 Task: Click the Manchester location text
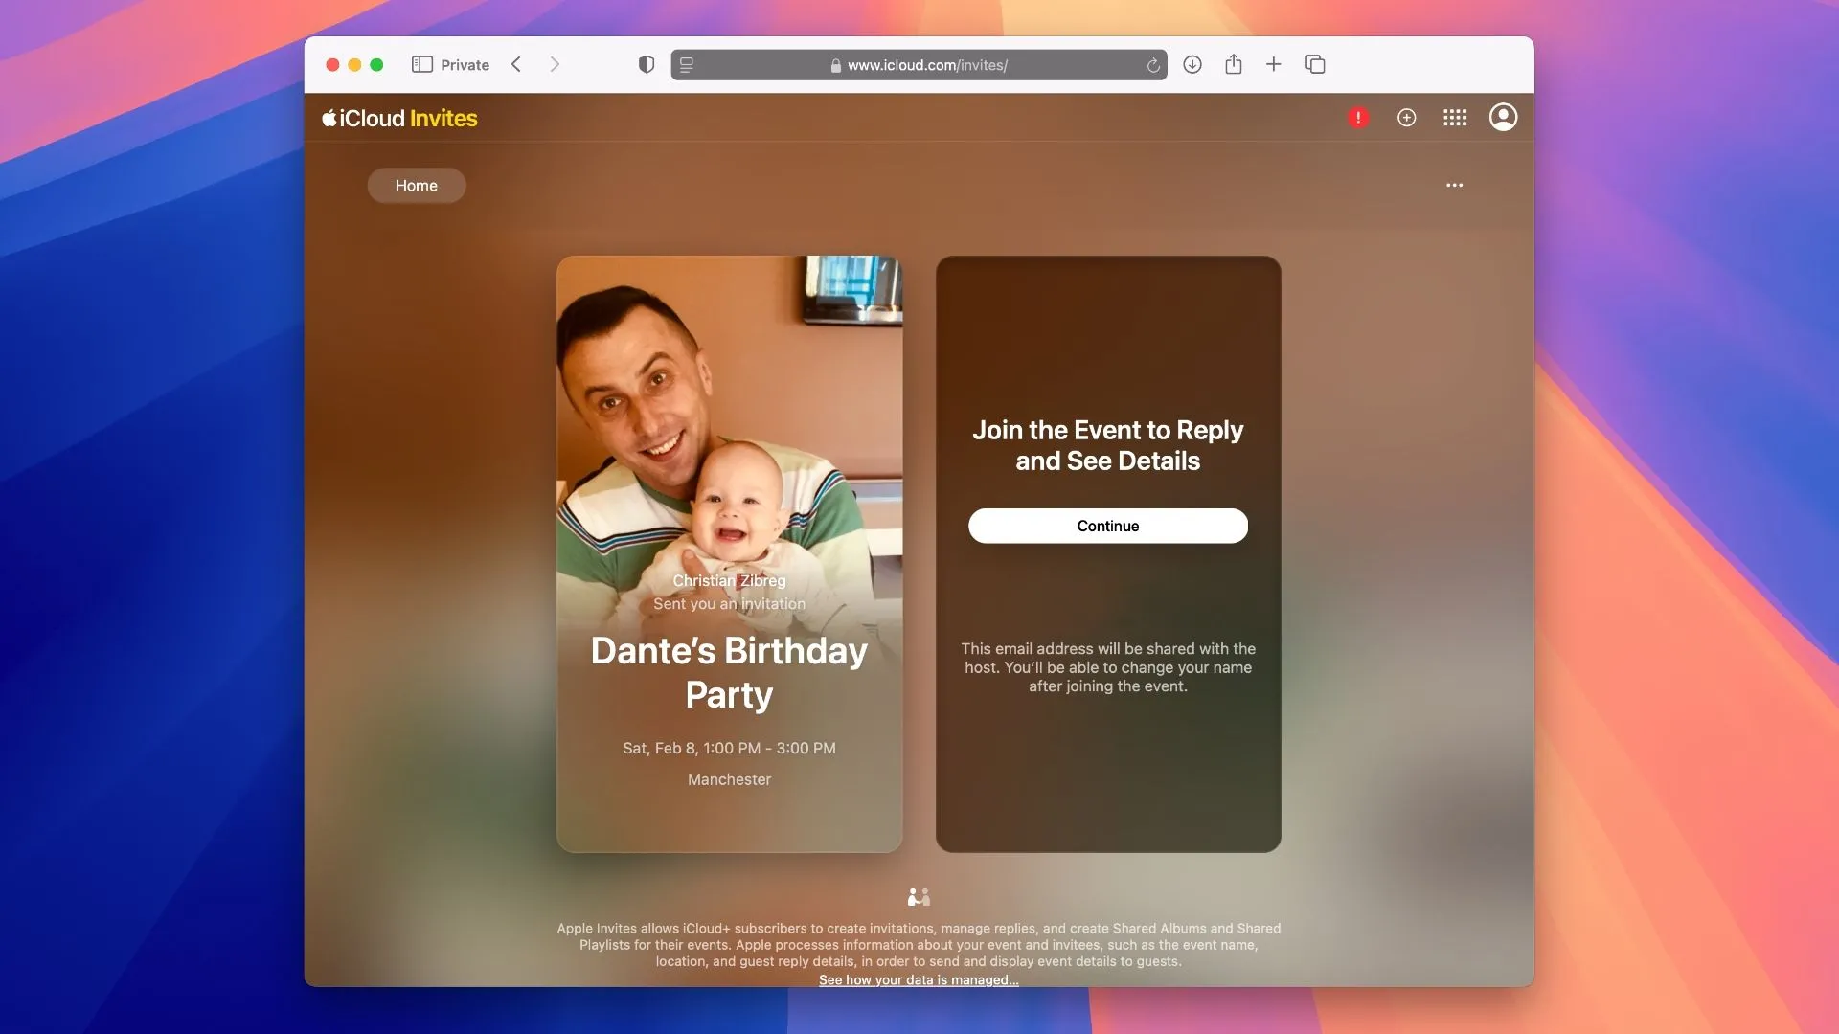(730, 779)
